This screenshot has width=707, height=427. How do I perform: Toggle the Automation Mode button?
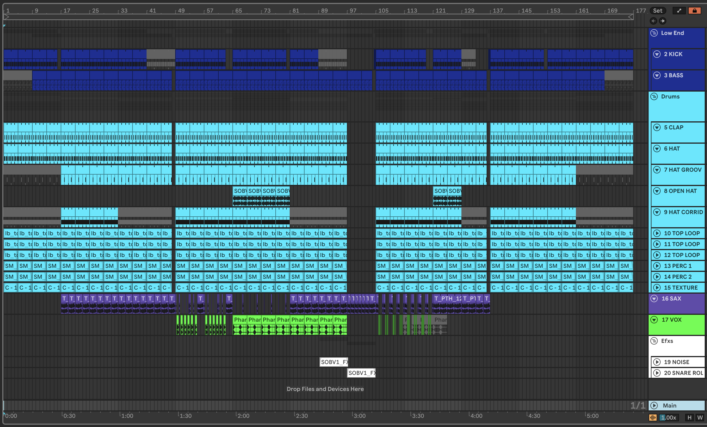[679, 11]
